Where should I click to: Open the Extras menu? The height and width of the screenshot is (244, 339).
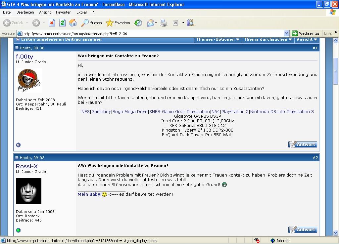coord(81,12)
